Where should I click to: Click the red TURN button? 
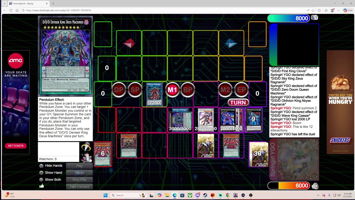pyautogui.click(x=238, y=102)
